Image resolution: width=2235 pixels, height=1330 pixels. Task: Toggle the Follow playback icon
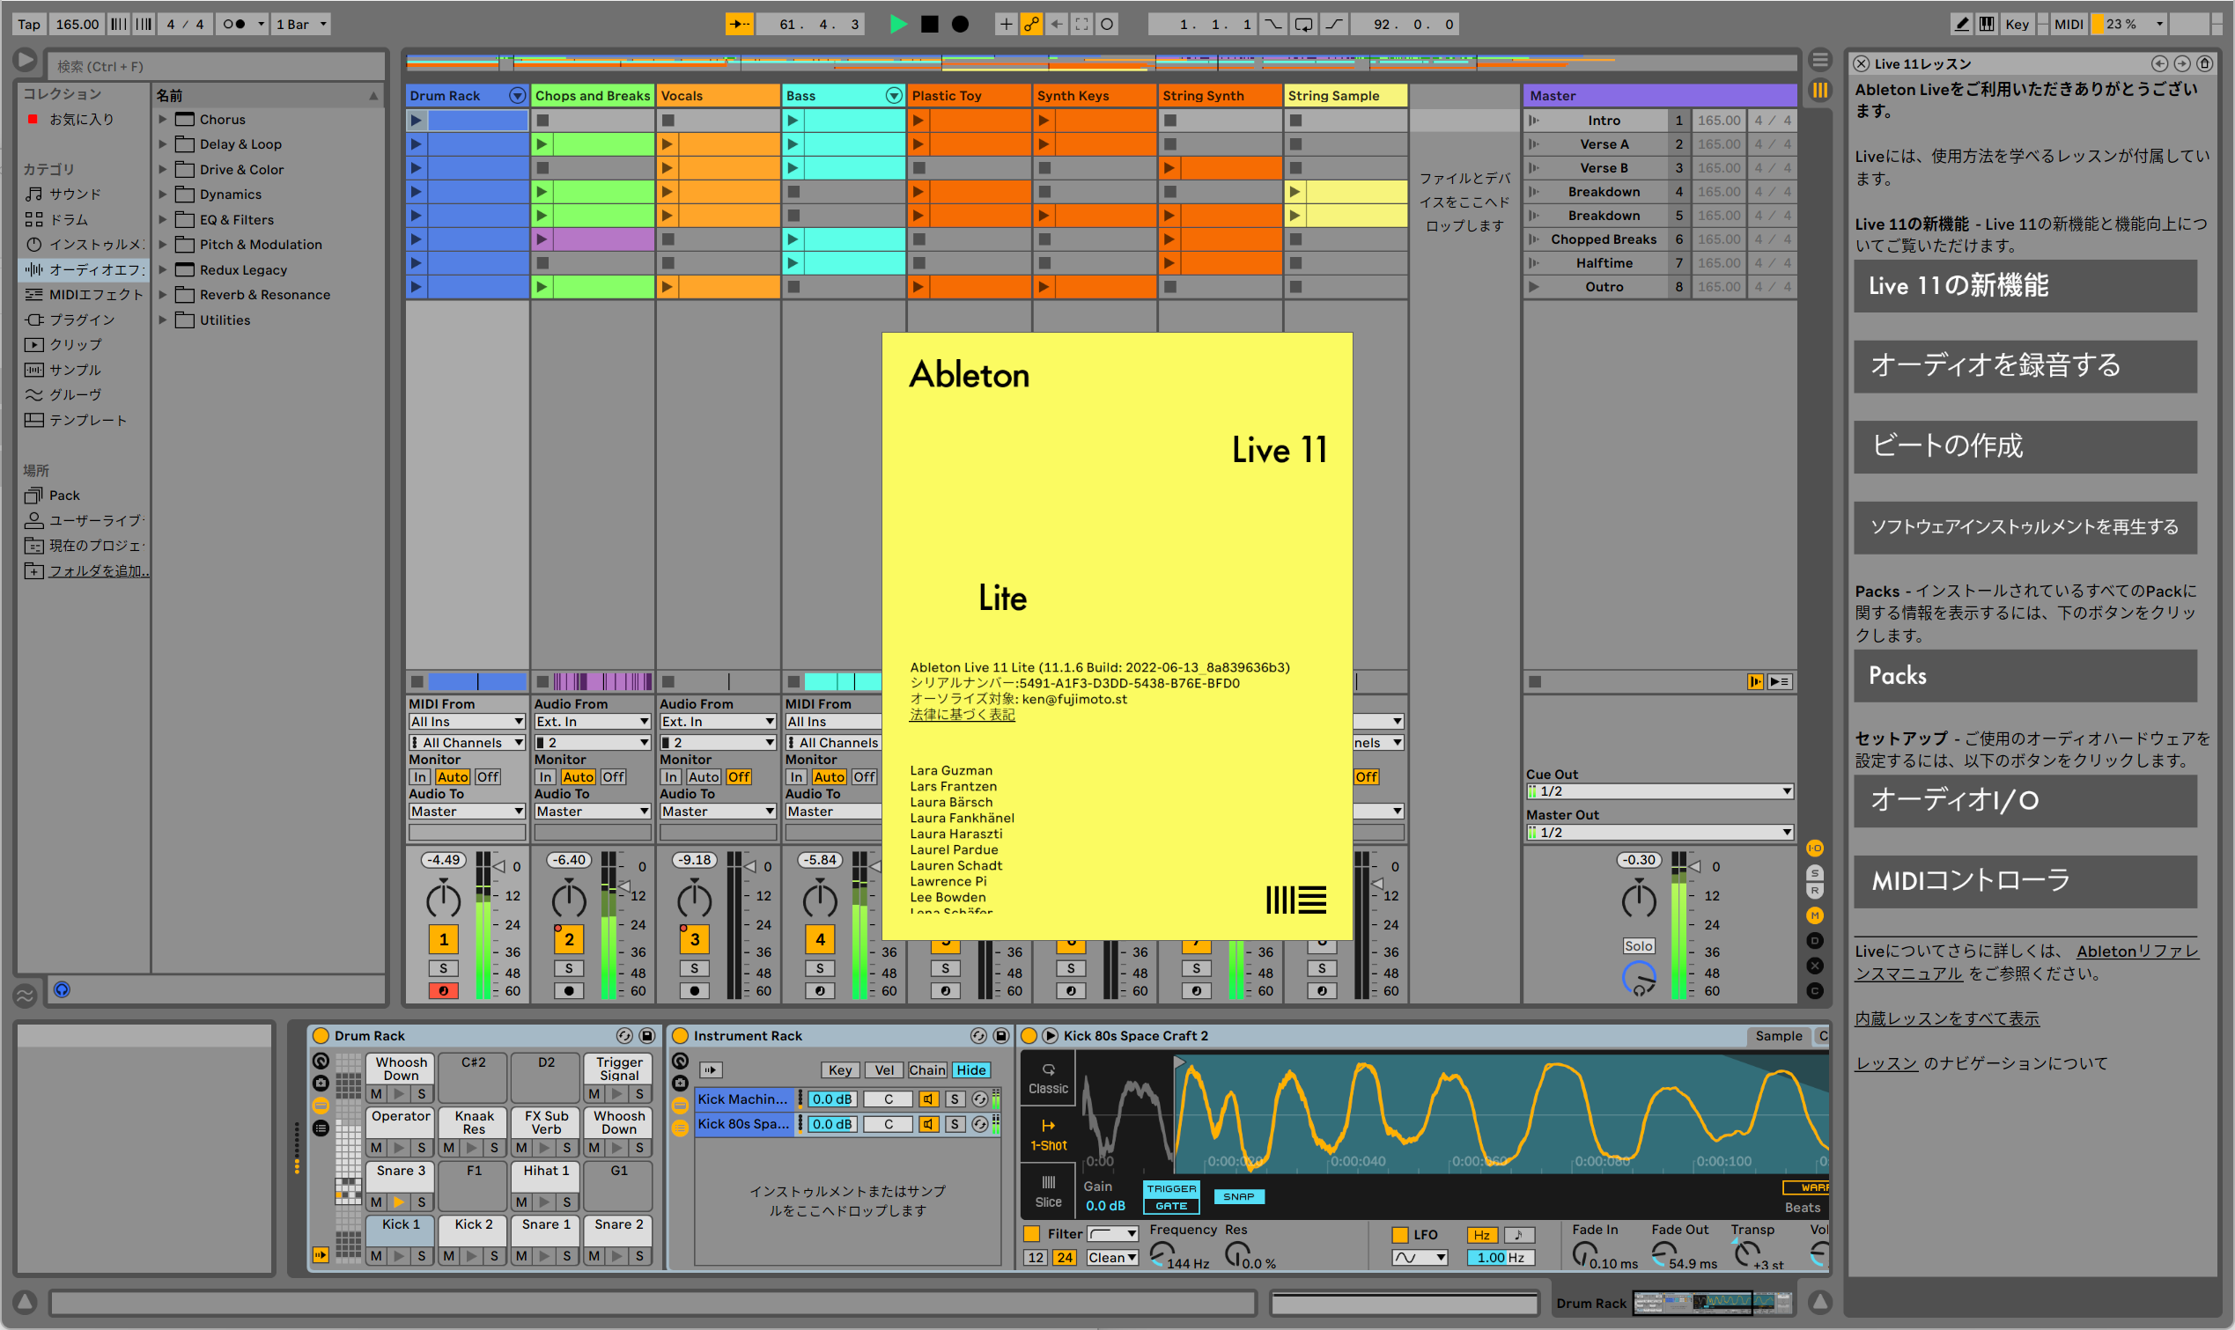tap(739, 24)
